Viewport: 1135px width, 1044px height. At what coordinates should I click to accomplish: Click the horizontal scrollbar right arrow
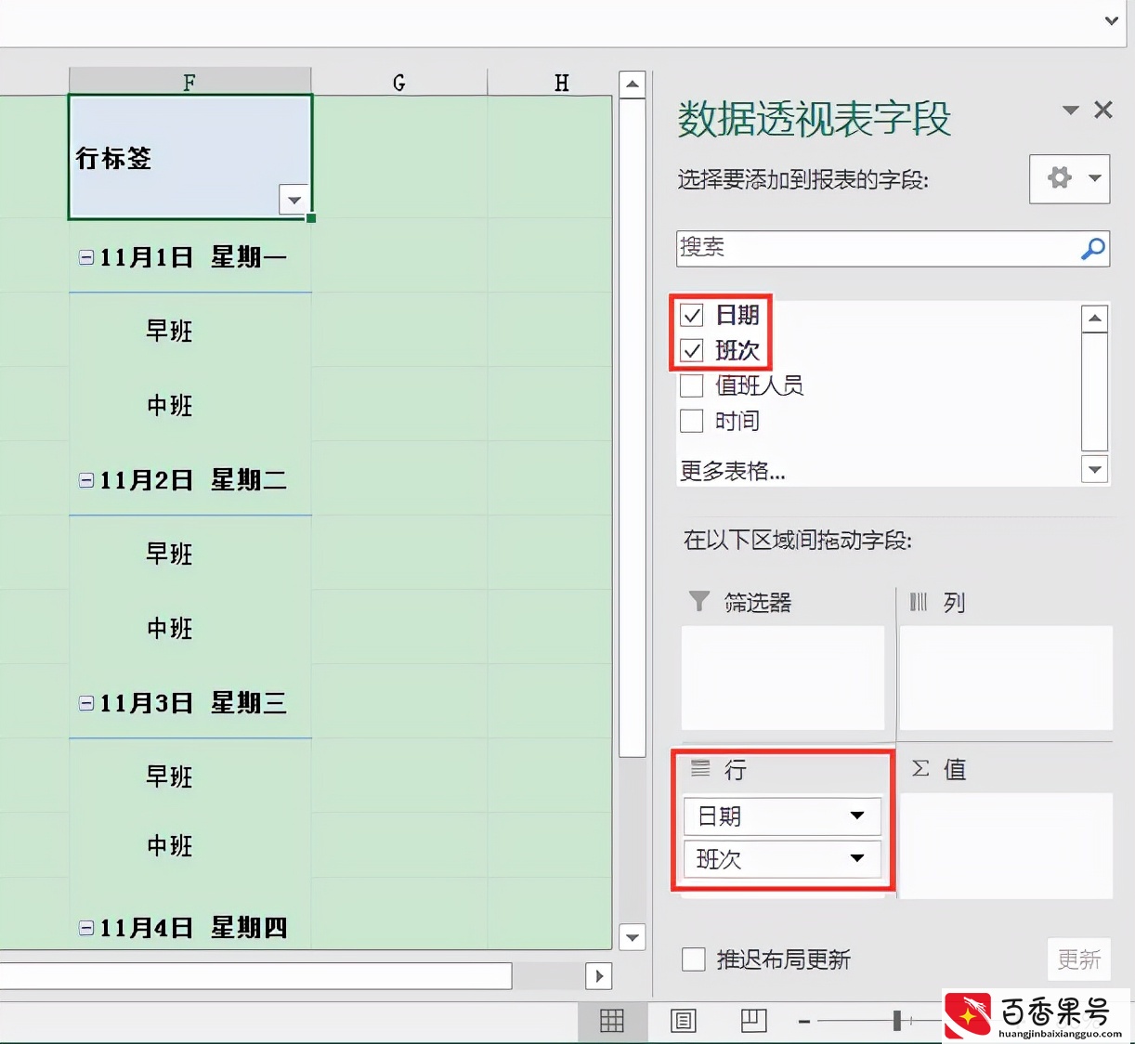coord(599,975)
